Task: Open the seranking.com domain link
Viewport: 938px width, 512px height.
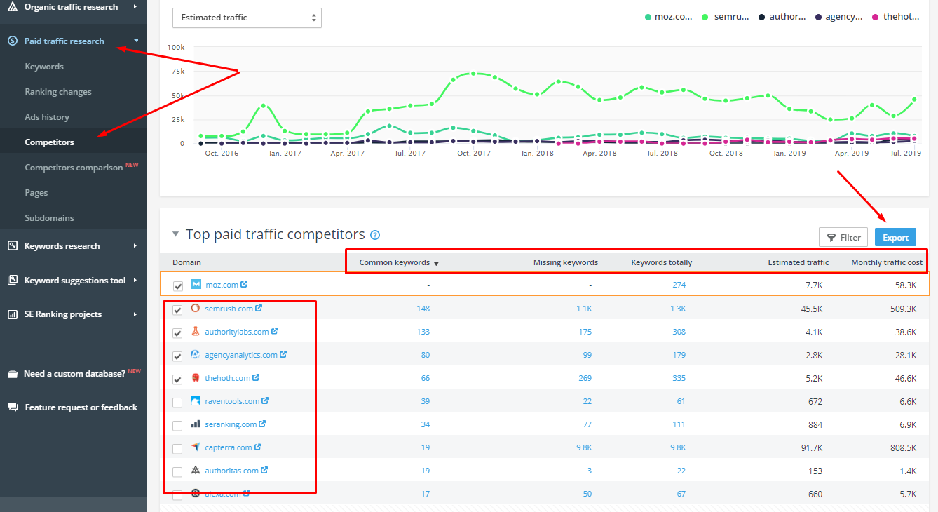Action: point(231,424)
